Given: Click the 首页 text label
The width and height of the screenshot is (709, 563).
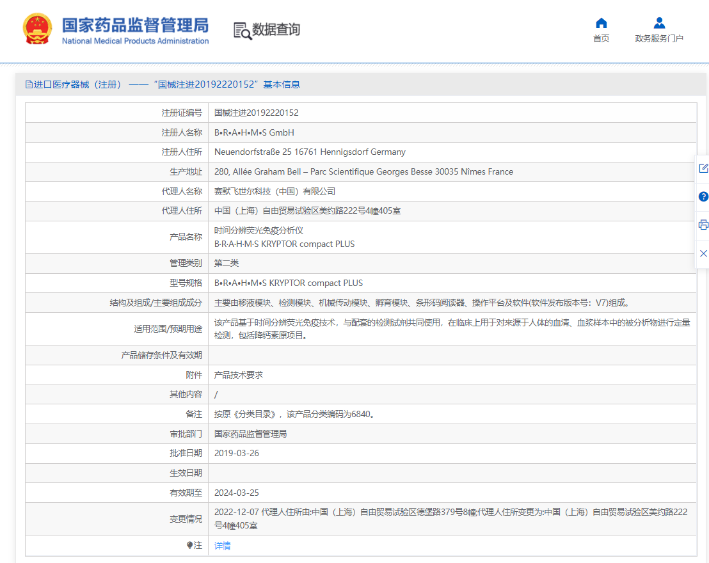Looking at the screenshot, I should [601, 38].
